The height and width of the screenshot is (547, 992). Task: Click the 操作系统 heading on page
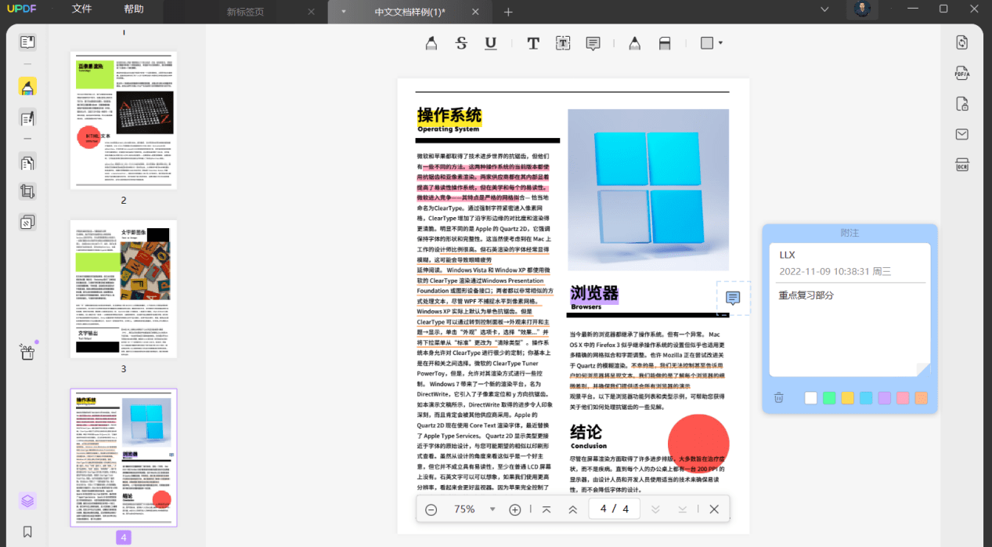point(449,116)
